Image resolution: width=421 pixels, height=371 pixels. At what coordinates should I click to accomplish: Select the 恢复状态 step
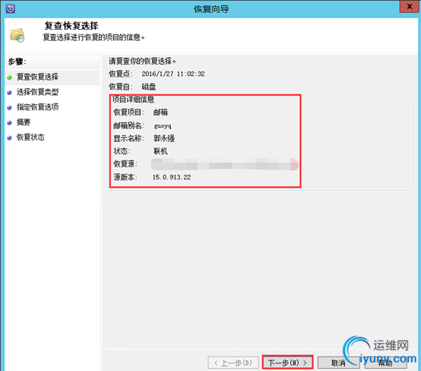tap(30, 138)
